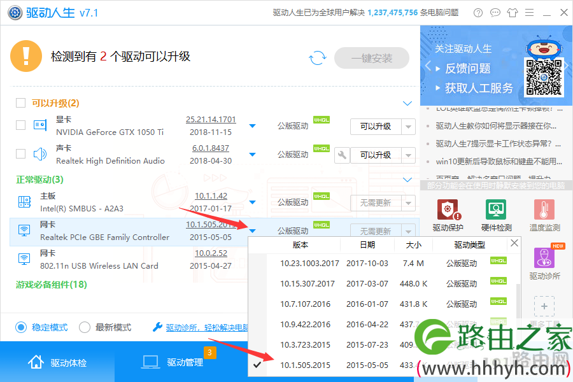Open 驱动诊所 help link at bottom
Viewport: 573px width, 382px height.
[x=207, y=327]
